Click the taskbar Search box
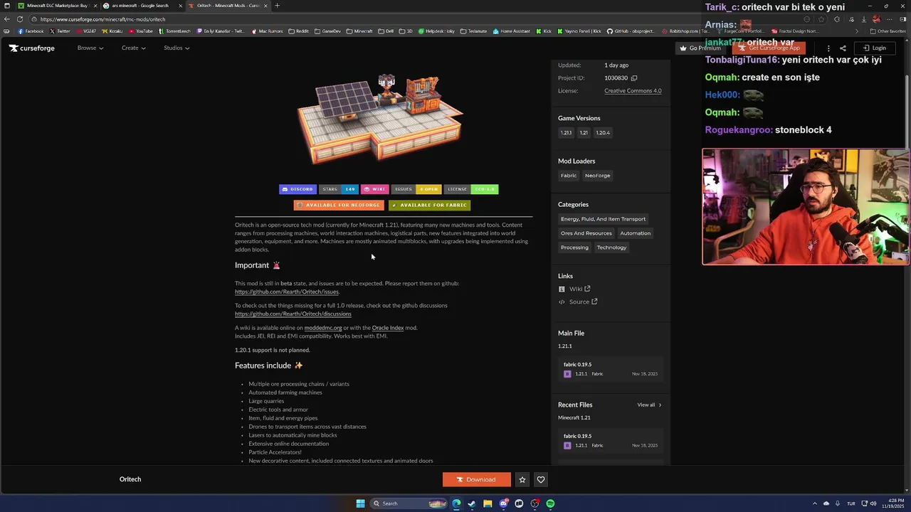911x512 pixels. coord(409,503)
